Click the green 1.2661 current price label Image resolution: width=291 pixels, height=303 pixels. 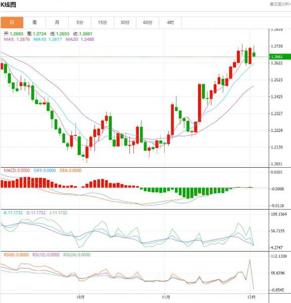(280, 57)
